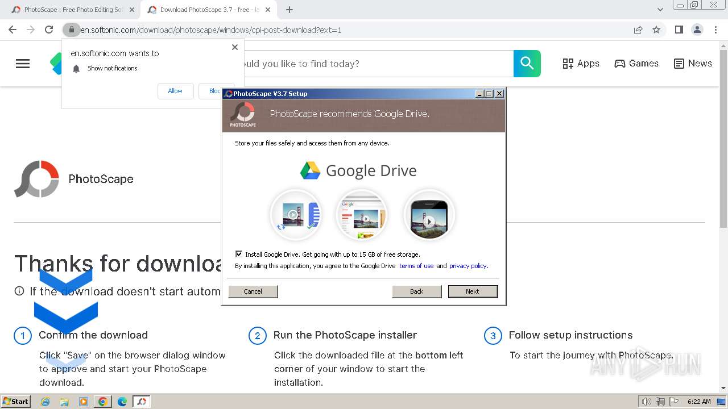Viewport: 728px width, 409px height.
Task: Click the PhotoScape logo in the installer header
Action: [243, 115]
